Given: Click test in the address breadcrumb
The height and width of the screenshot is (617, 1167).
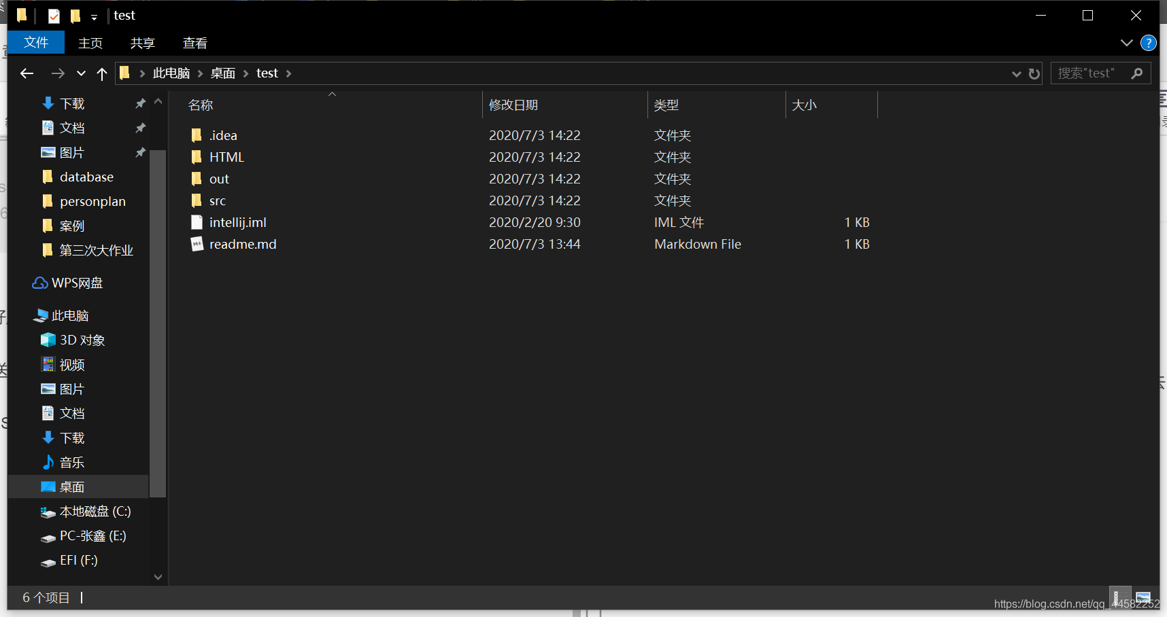Looking at the screenshot, I should (267, 73).
